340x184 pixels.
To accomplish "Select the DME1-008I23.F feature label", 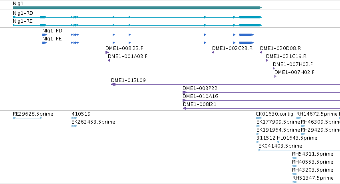I will [124, 48].
